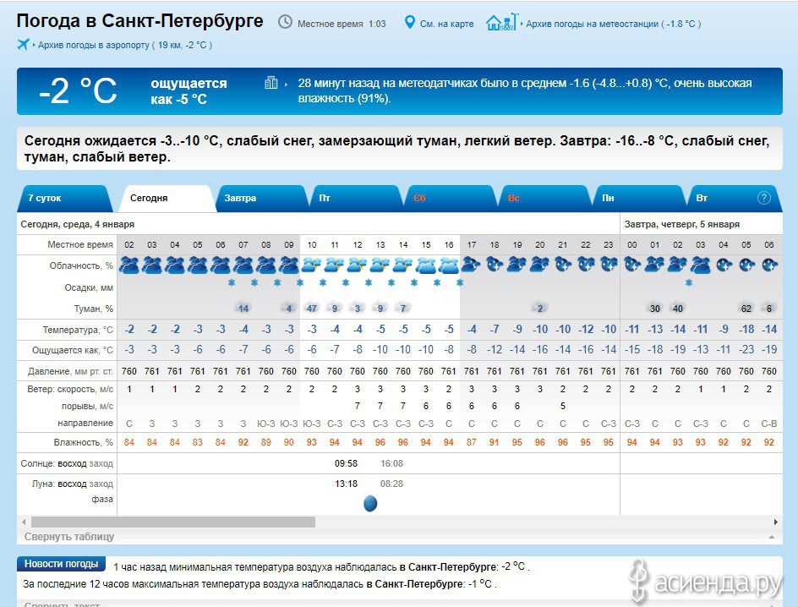The width and height of the screenshot is (798, 607).
Task: Open the Пн forecast tab
Action: pyautogui.click(x=639, y=198)
